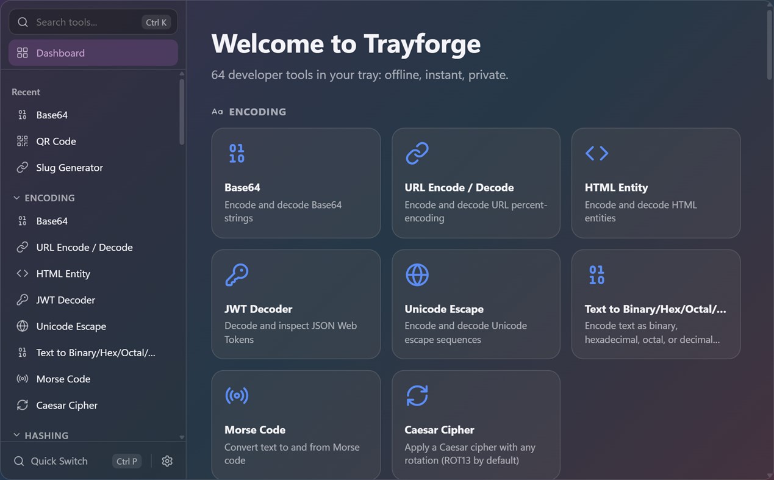Click the sidebar scroll-down arrow
Image resolution: width=774 pixels, height=480 pixels.
pos(182,437)
